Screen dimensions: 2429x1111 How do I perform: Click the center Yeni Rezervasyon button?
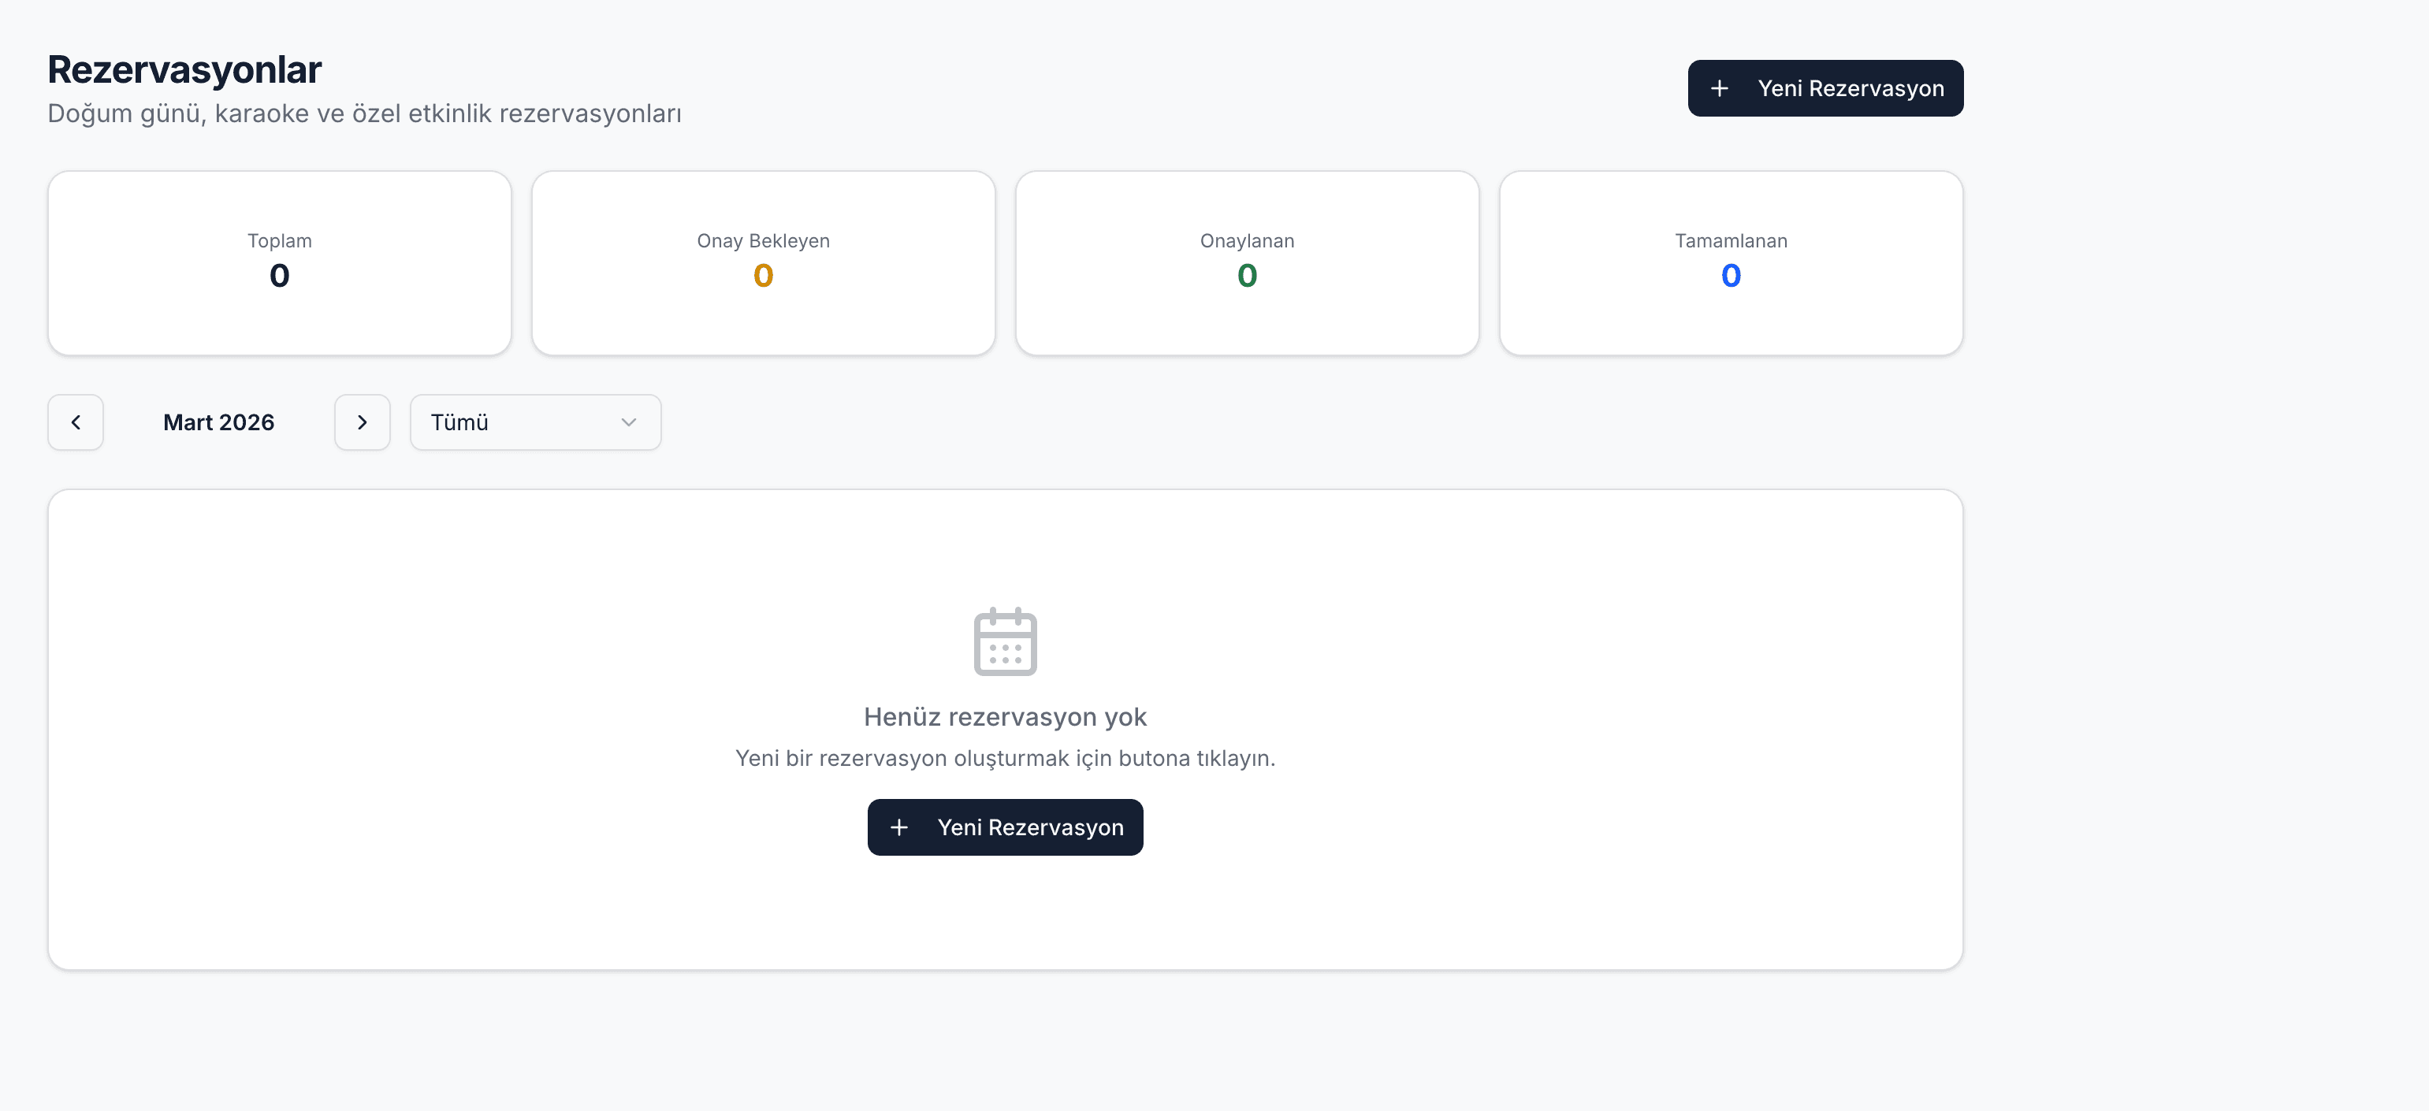[1005, 827]
